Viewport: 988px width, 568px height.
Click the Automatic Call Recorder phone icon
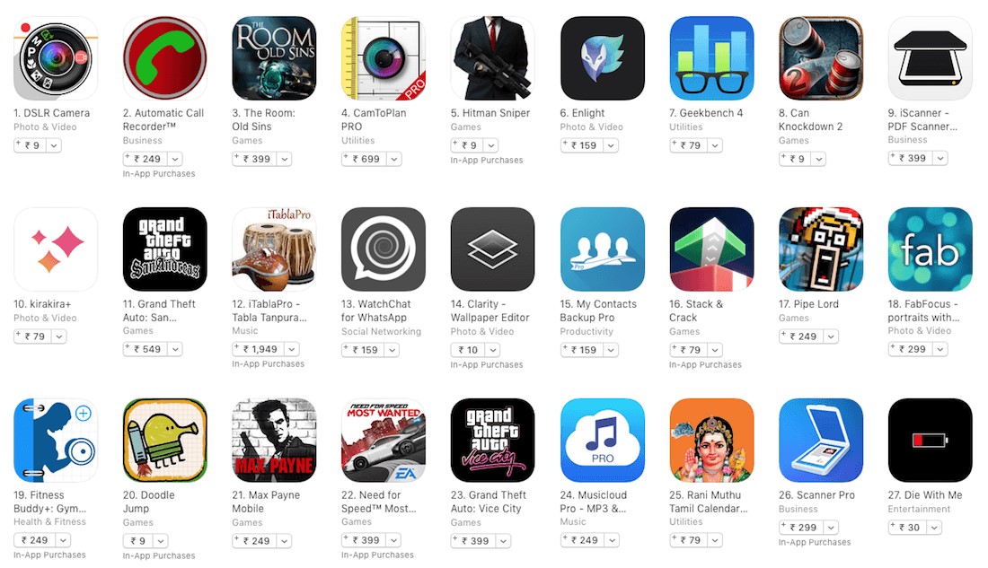click(164, 58)
